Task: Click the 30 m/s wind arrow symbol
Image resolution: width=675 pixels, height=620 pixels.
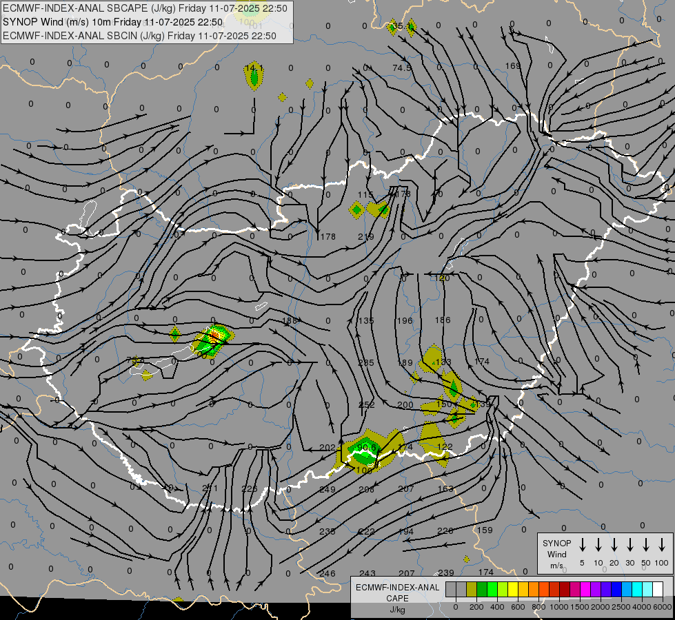Action: (629, 545)
